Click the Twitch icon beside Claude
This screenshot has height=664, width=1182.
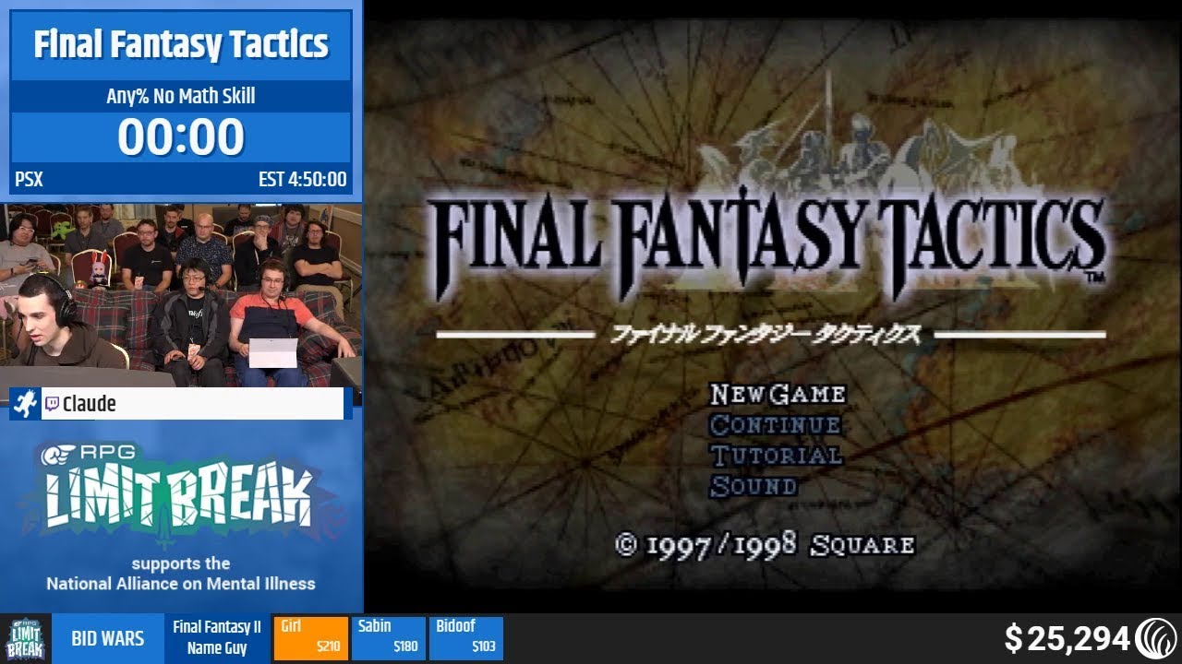click(52, 403)
